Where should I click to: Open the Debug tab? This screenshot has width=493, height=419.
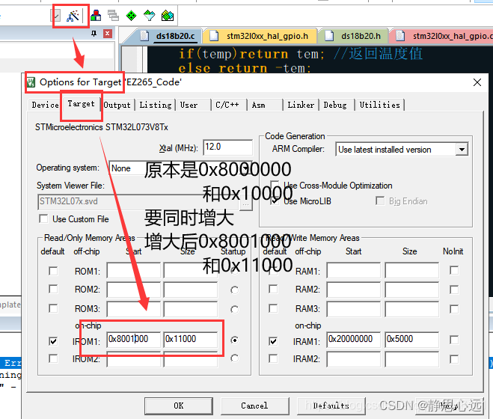[x=337, y=105]
